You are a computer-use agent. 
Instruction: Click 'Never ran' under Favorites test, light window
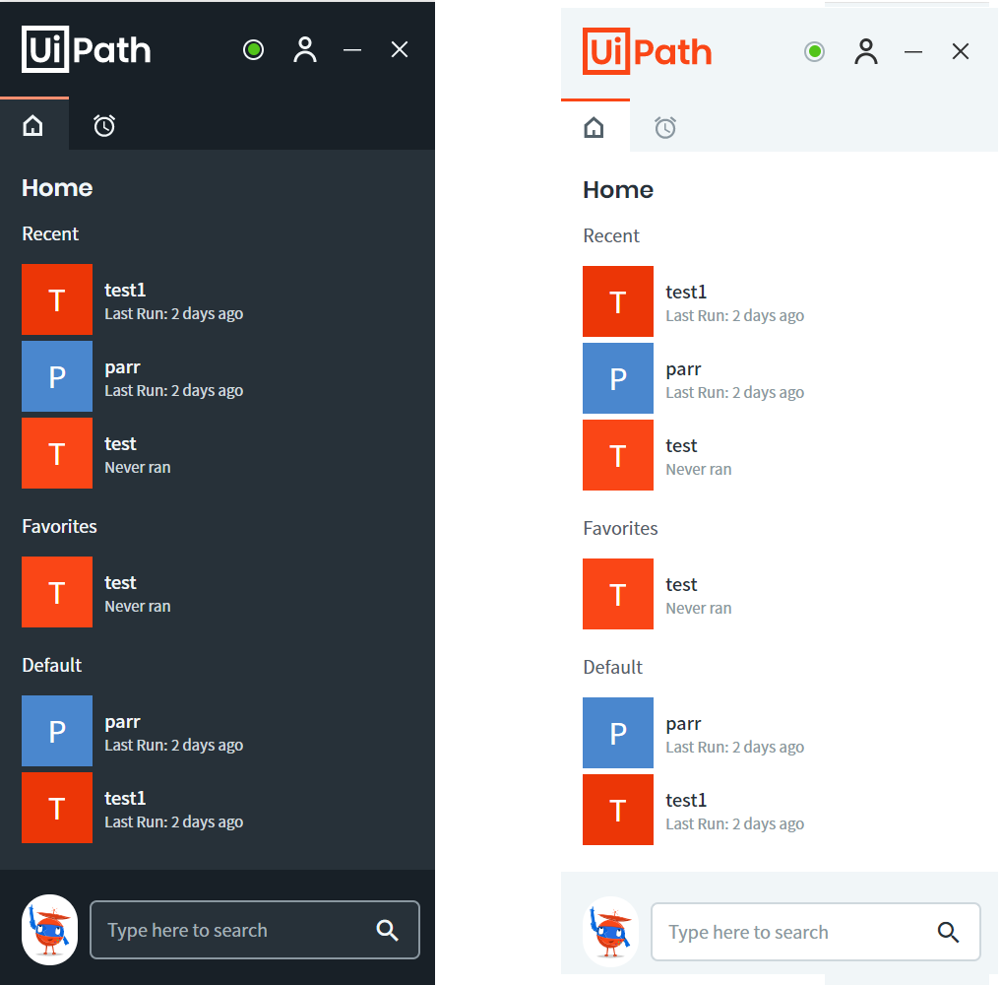(699, 609)
